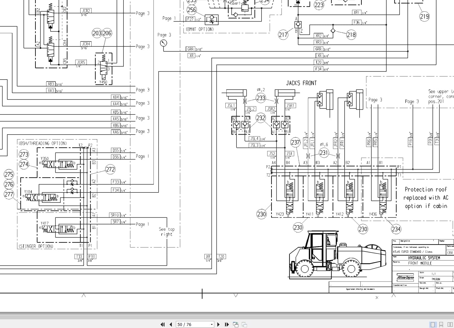Viewport: 454px width, 328px height.
Task: Select callout circle 232 in the schematic
Action: point(260,118)
